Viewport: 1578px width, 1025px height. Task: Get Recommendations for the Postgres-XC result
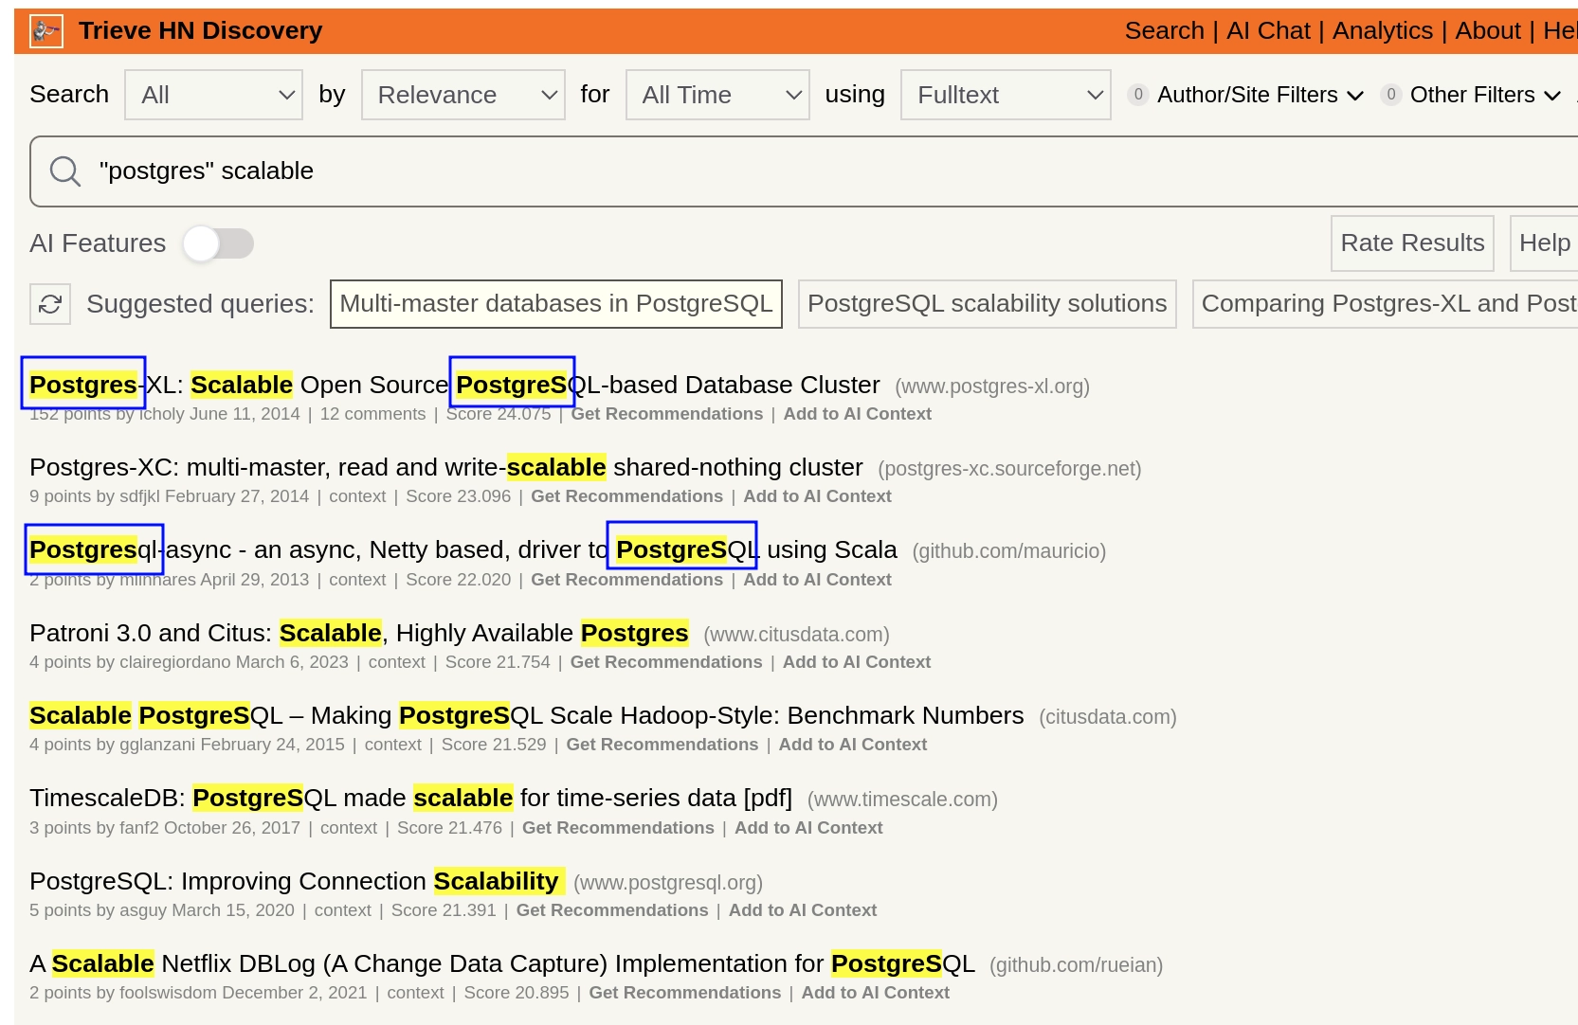(x=626, y=496)
